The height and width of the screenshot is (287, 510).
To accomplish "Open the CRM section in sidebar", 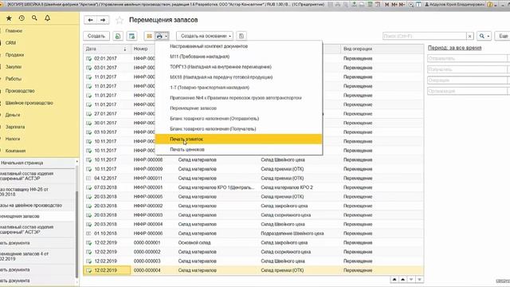I will [x=10, y=43].
